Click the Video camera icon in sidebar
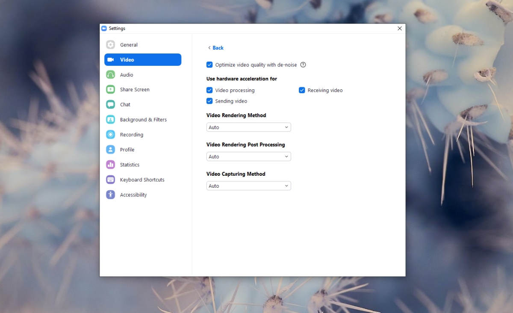 coord(111,60)
